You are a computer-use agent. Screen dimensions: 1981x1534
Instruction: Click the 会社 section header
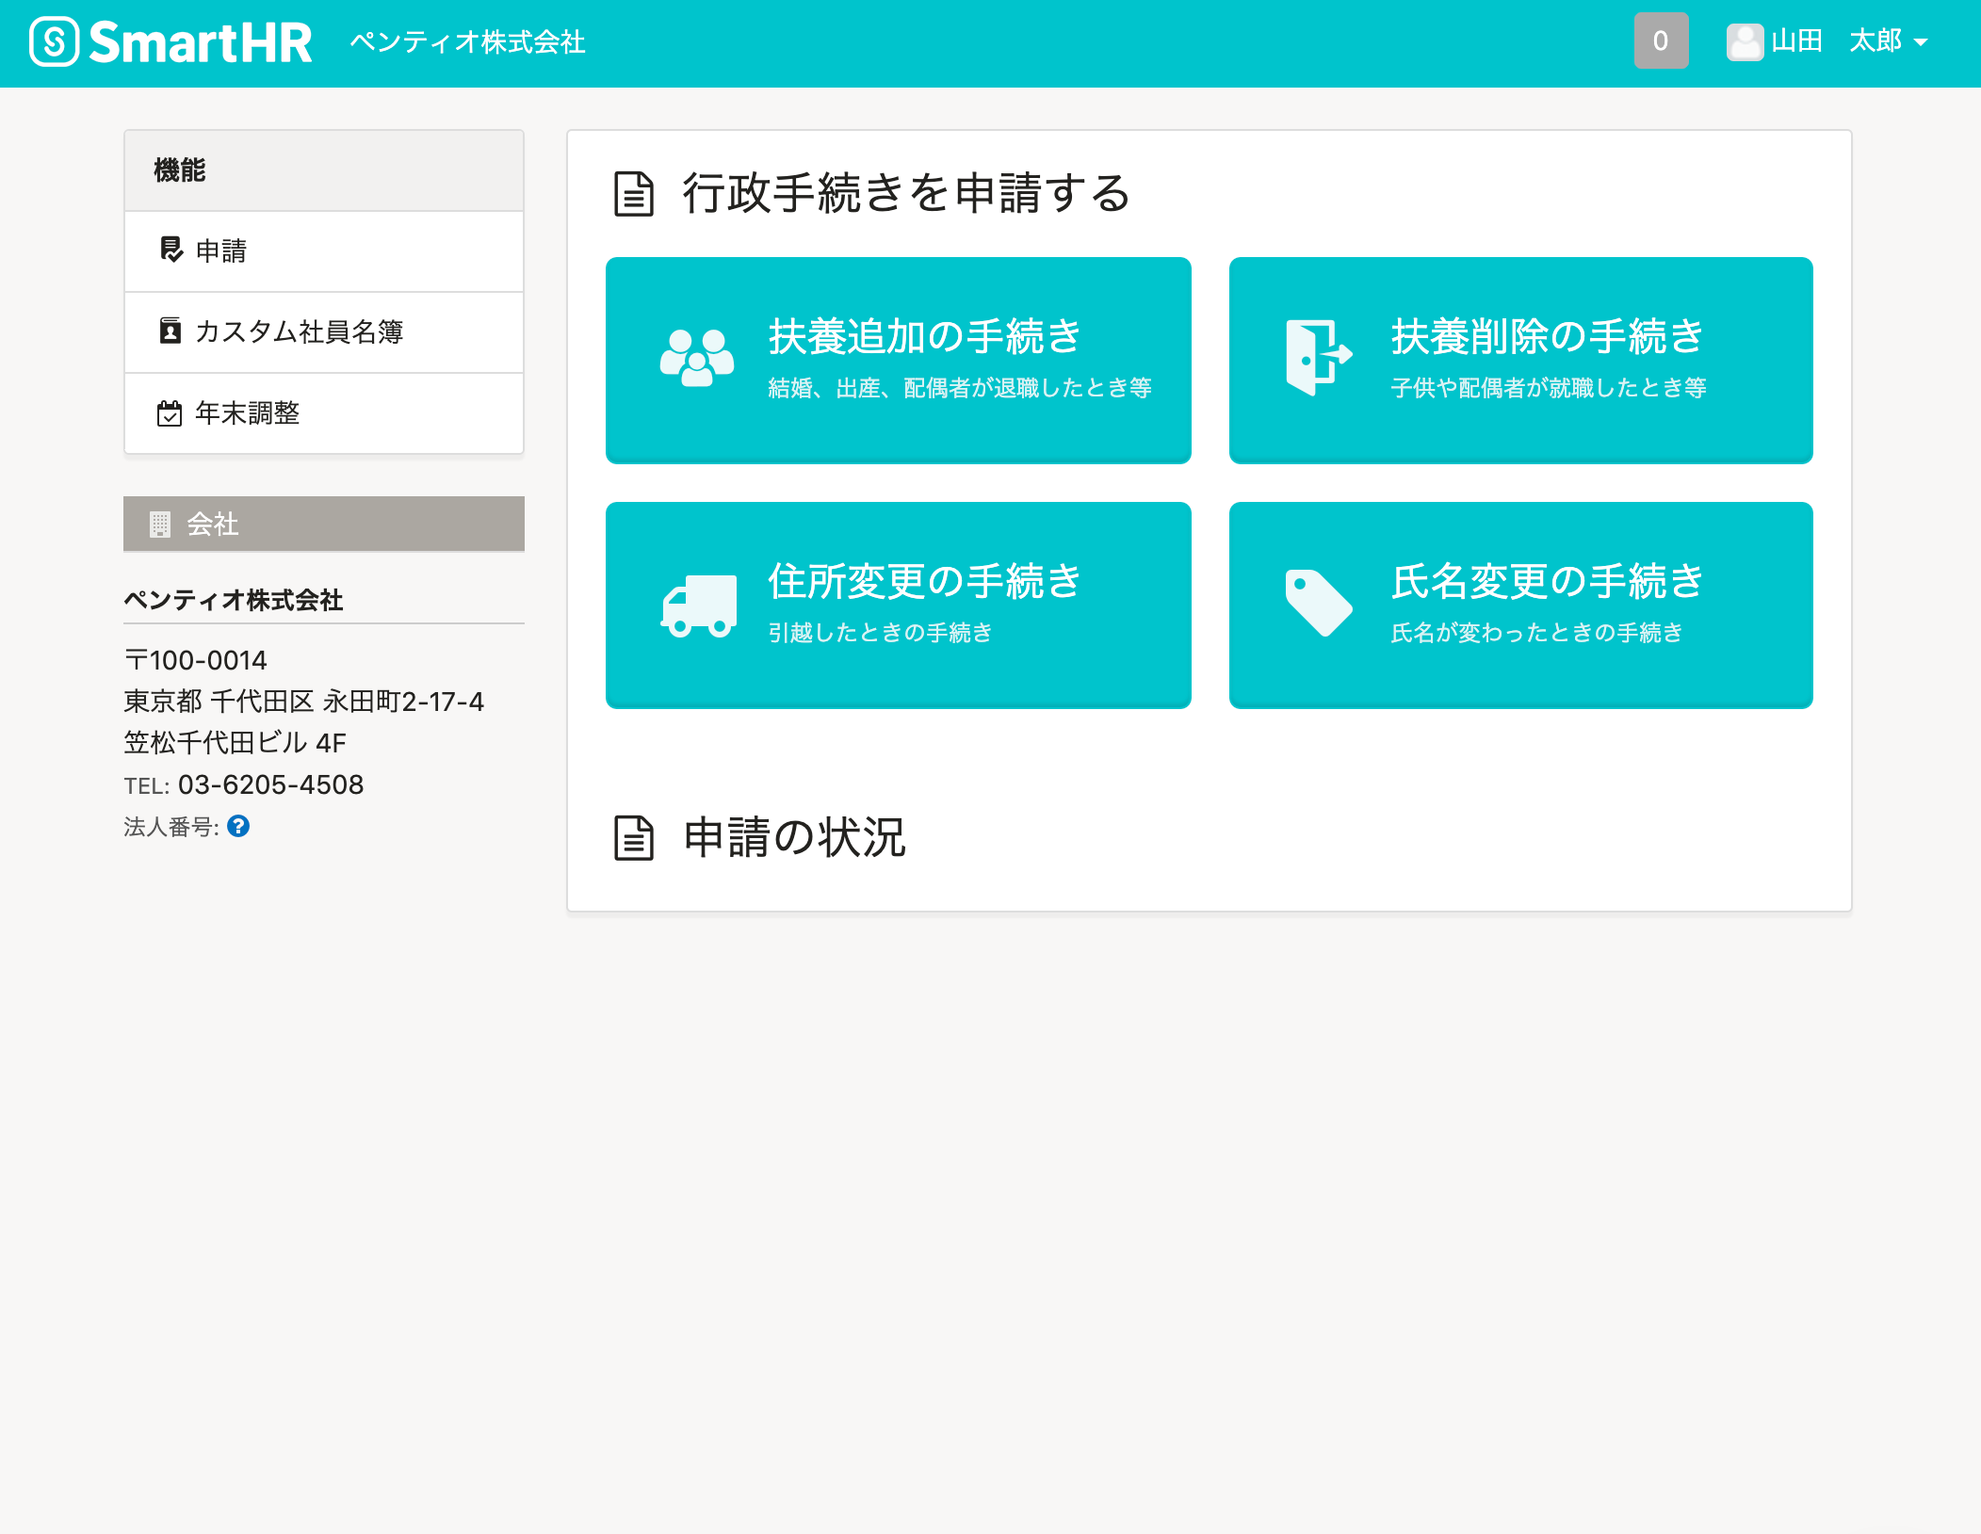[324, 524]
